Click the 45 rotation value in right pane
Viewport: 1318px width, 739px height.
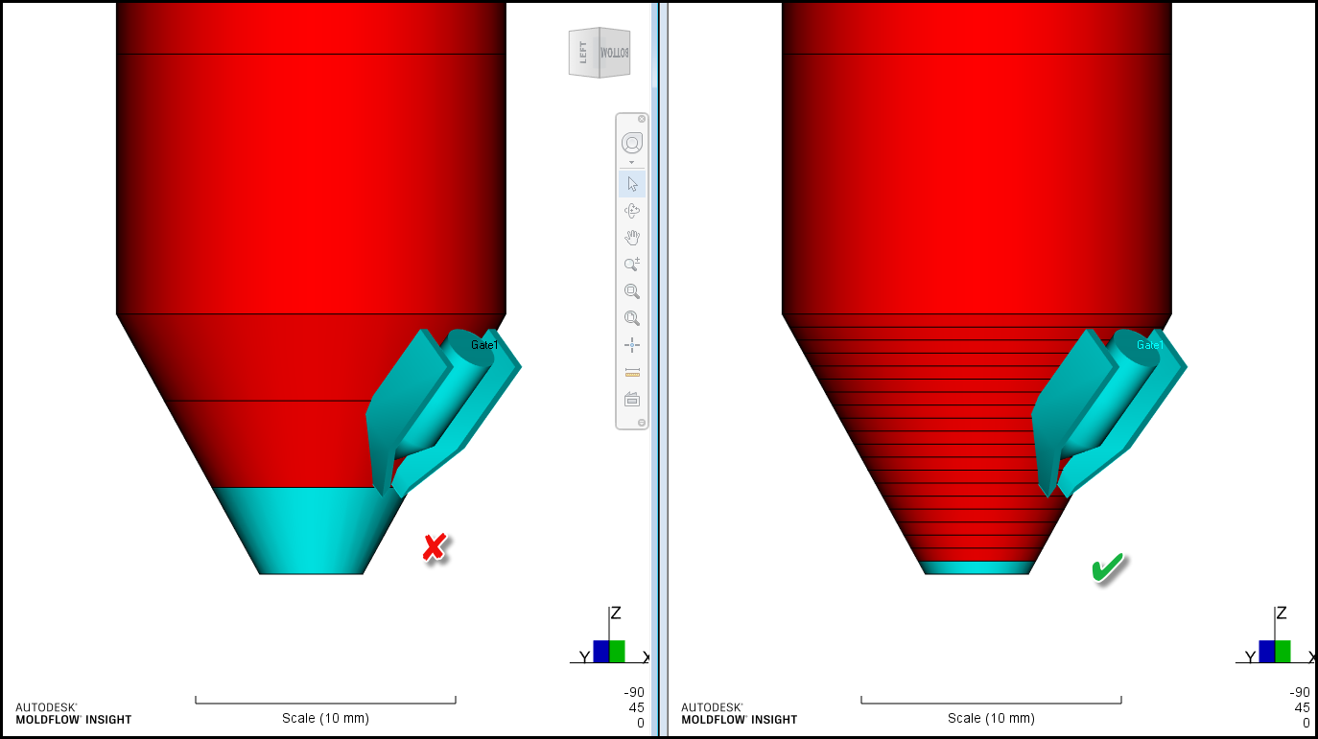click(1303, 707)
